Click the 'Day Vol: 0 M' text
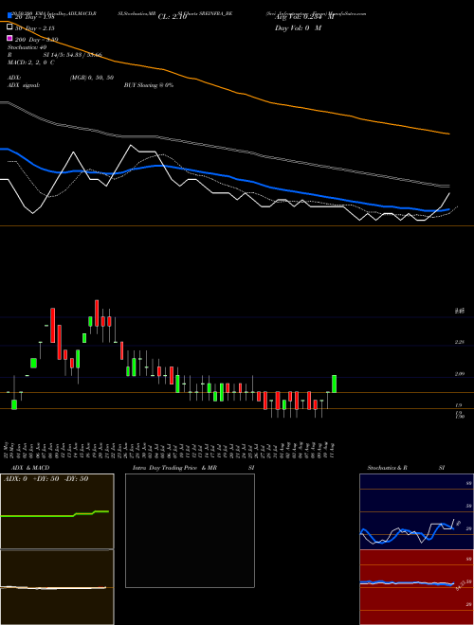 click(x=298, y=28)
